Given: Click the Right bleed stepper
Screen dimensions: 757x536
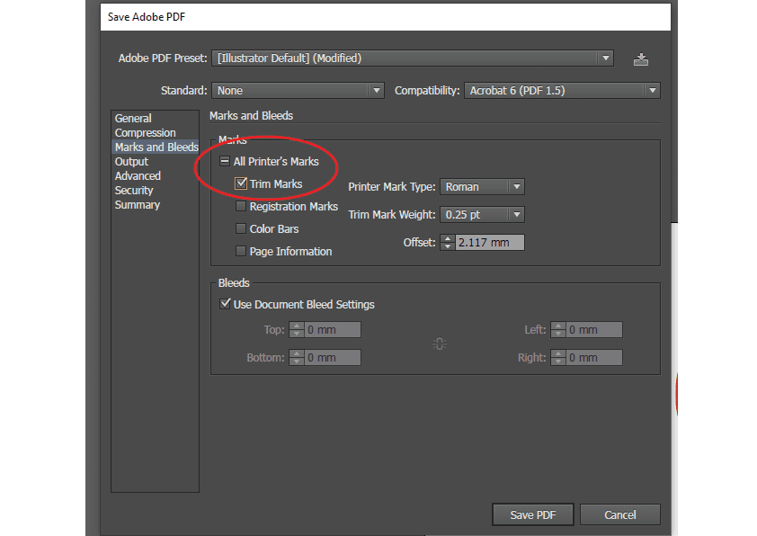Looking at the screenshot, I should (558, 358).
